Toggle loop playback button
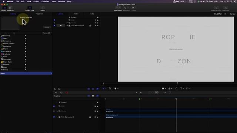The width and height of the screenshot is (237, 133). click(x=61, y=93)
